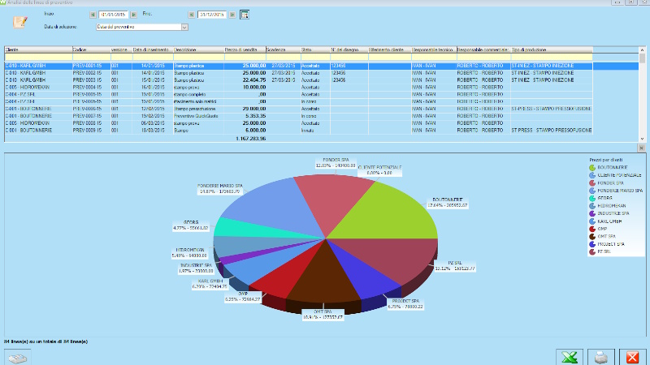Click OMP legend pie icon
Image resolution: width=650 pixels, height=365 pixels.
point(592,229)
